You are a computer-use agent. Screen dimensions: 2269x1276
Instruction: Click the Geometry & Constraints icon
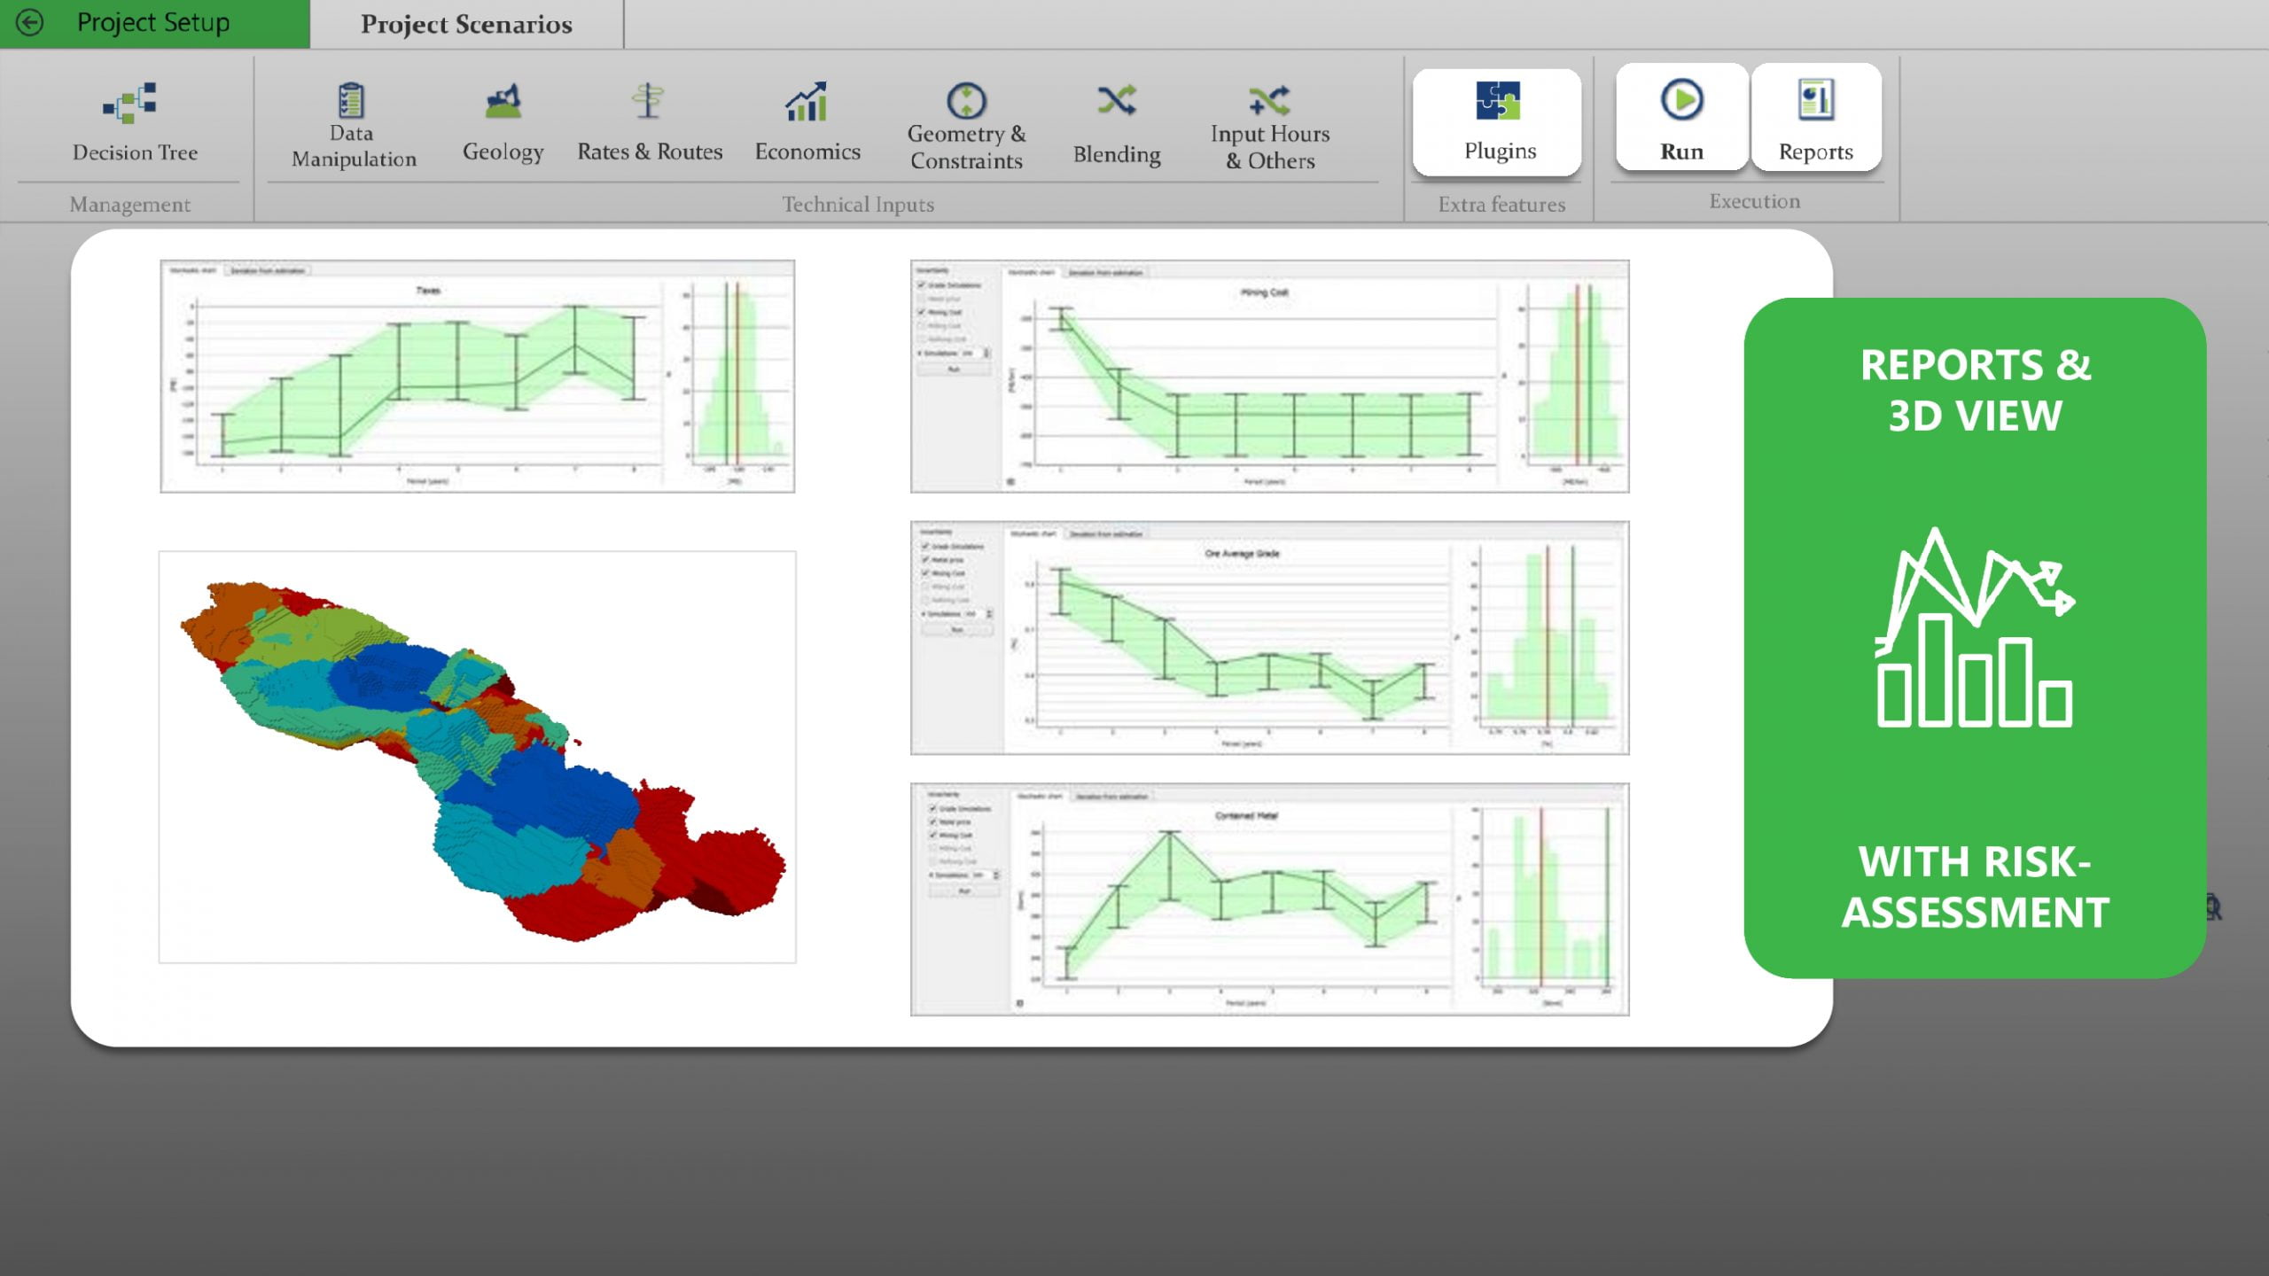pos(966,101)
